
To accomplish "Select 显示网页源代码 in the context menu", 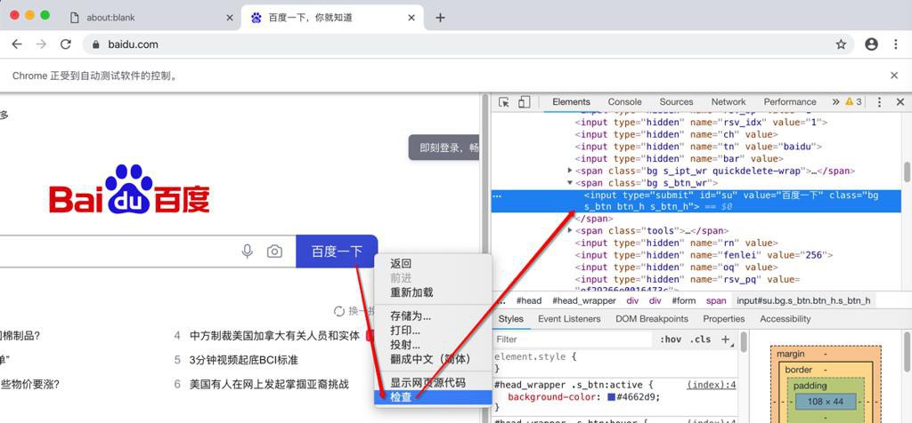I will click(433, 383).
